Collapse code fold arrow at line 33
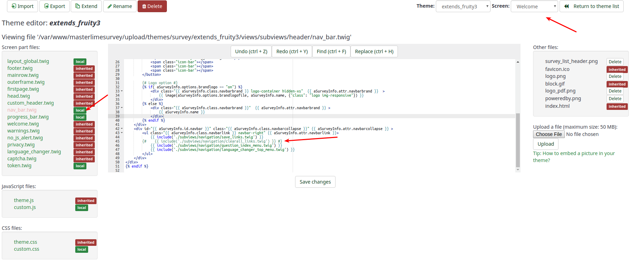632x266 pixels. [122, 91]
